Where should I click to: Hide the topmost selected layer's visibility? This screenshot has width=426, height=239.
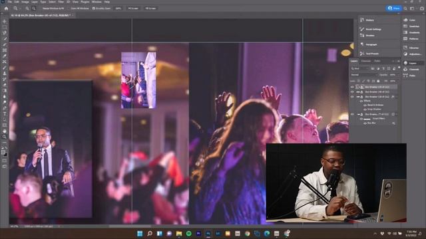[x=352, y=87]
